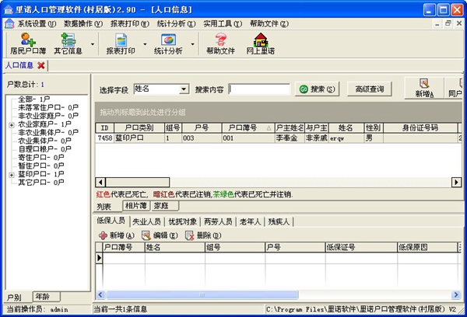Click the 新增A icon button at top right
Image resolution: width=467 pixels, height=317 pixels.
[424, 88]
